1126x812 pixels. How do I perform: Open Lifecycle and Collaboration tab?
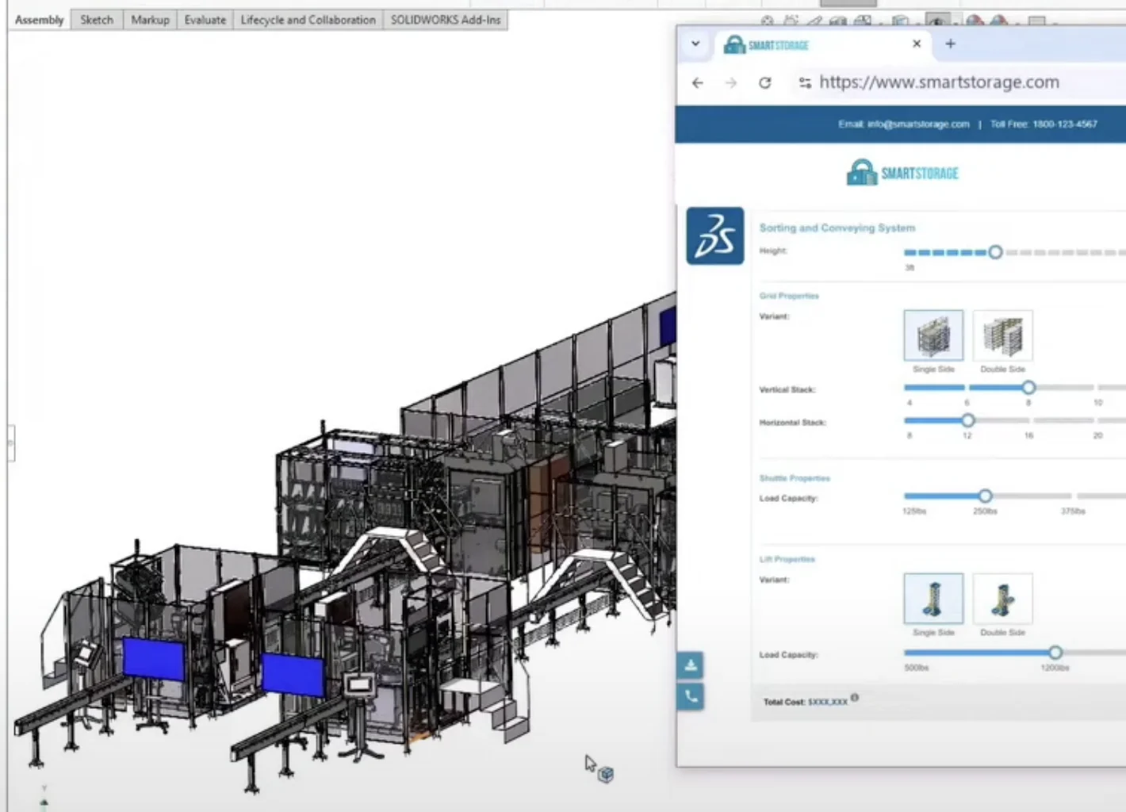coord(308,20)
